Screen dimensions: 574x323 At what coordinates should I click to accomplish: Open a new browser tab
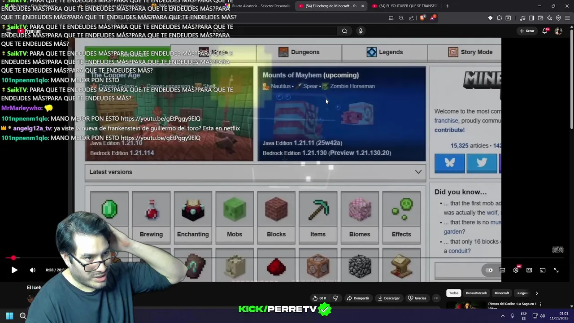pyautogui.click(x=447, y=6)
